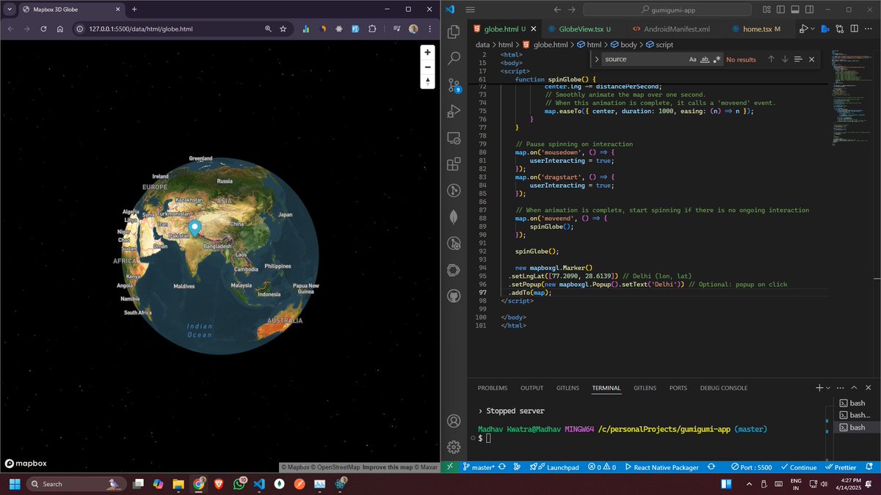Image resolution: width=881 pixels, height=495 pixels.
Task: Zoom in on the globe map
Action: click(x=427, y=52)
